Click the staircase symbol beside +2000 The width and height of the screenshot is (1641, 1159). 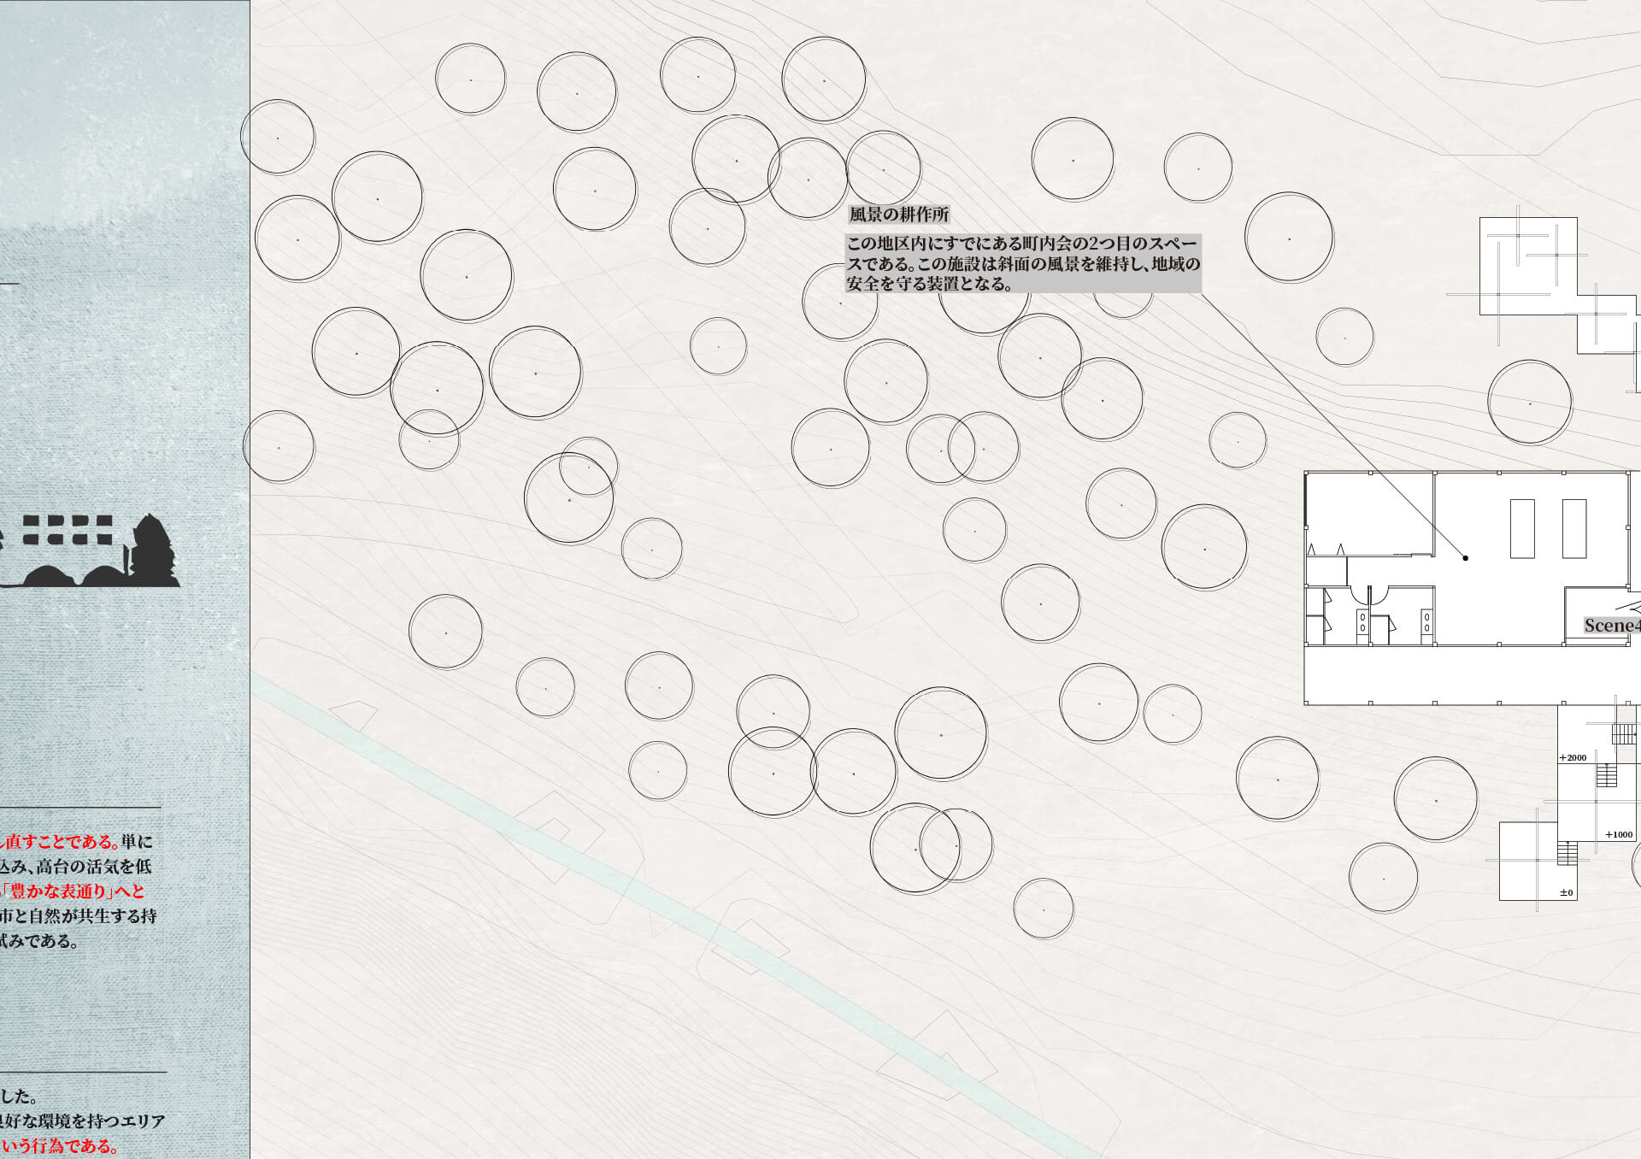click(x=1607, y=774)
